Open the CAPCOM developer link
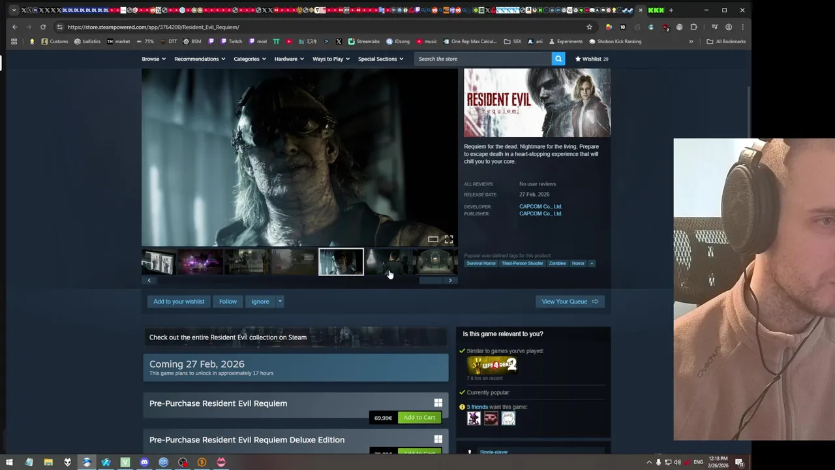835x470 pixels. pyautogui.click(x=540, y=206)
